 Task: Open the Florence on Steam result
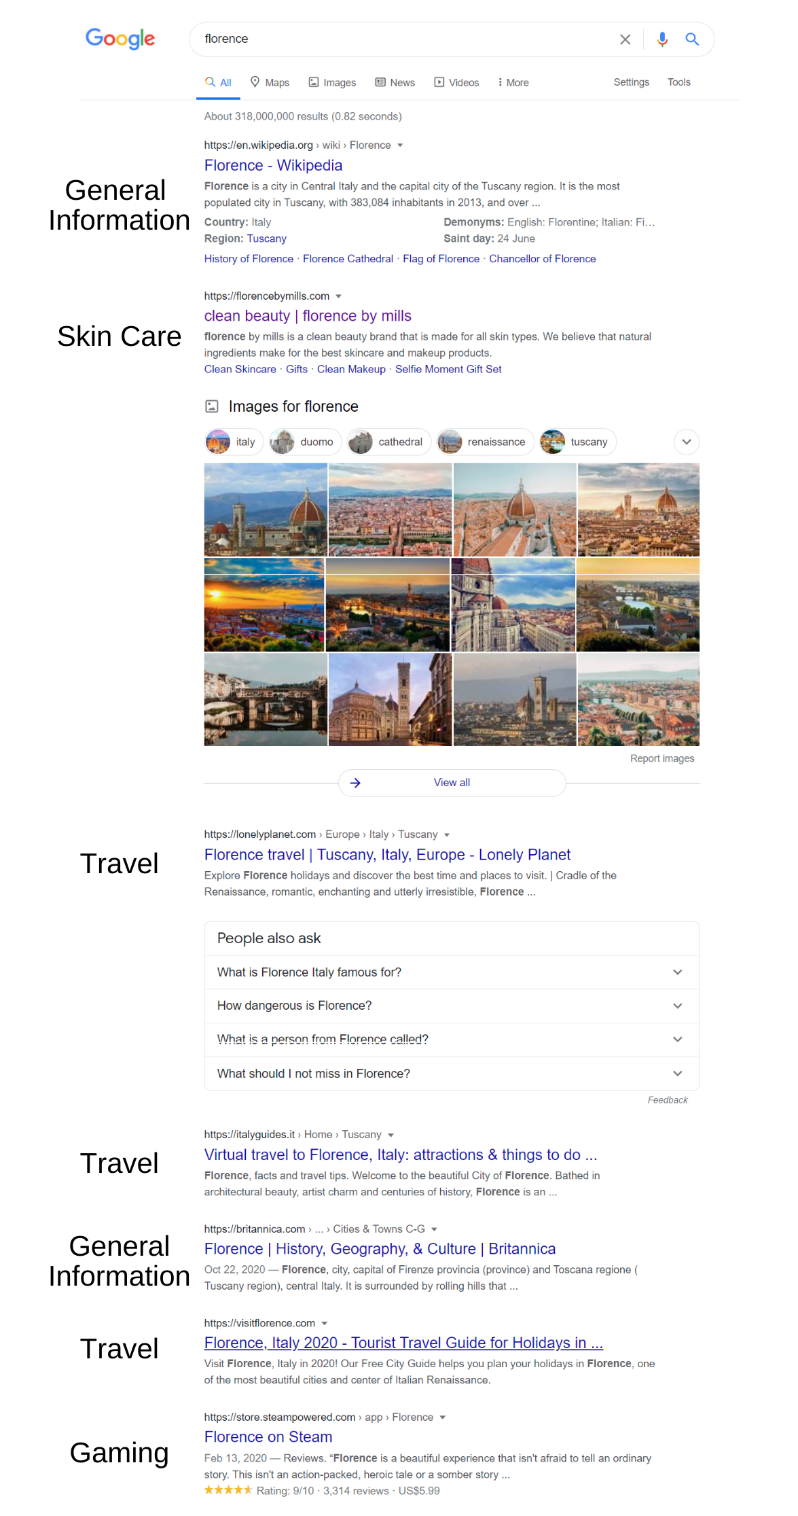268,1436
